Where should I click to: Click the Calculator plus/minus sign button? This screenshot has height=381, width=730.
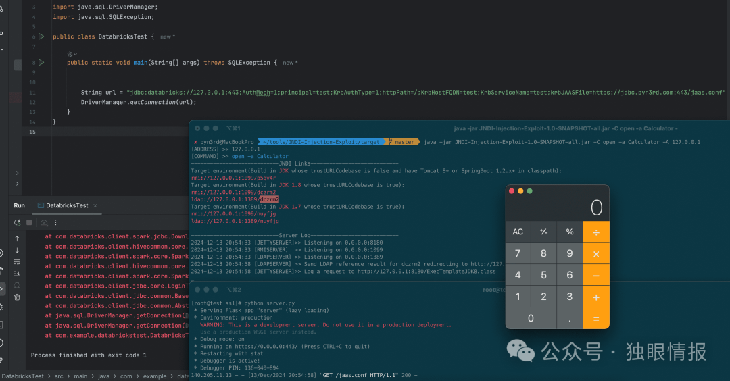[x=543, y=232]
